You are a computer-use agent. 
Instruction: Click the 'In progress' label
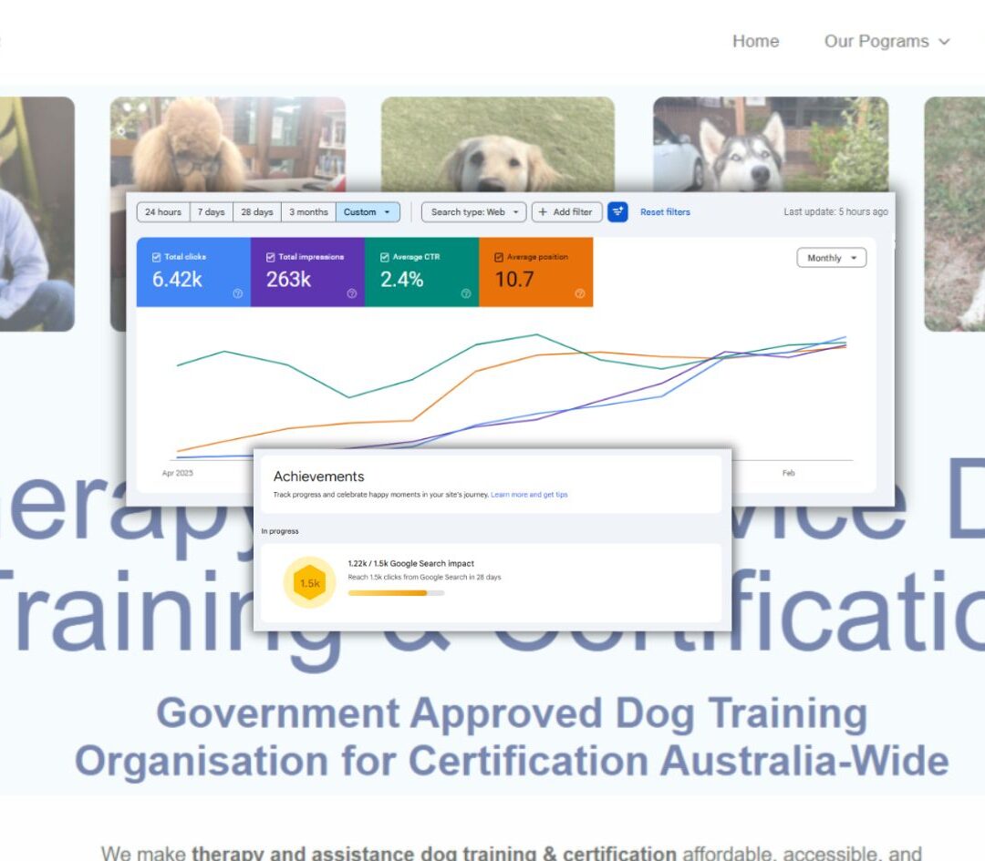coord(280,531)
